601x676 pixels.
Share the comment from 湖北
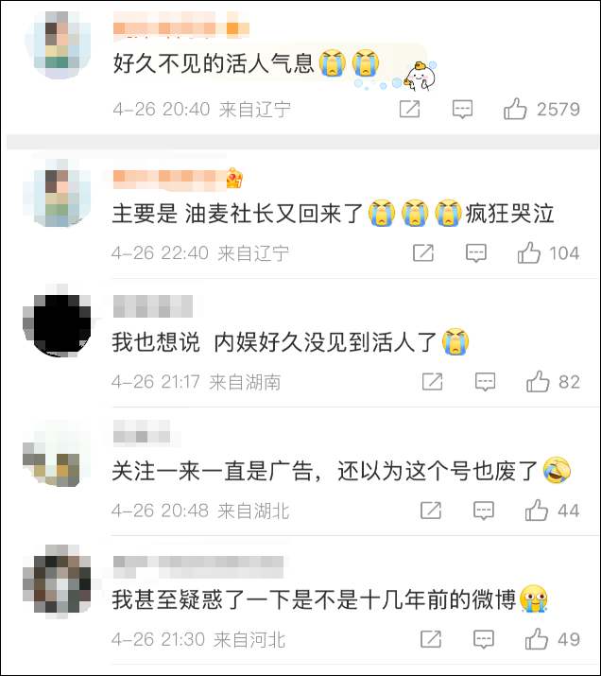[431, 511]
